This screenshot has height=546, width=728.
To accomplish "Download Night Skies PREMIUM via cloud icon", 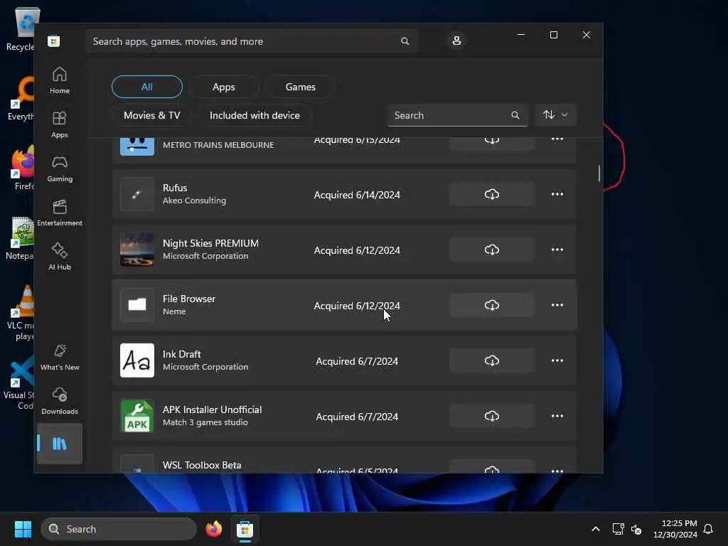I will pos(492,250).
